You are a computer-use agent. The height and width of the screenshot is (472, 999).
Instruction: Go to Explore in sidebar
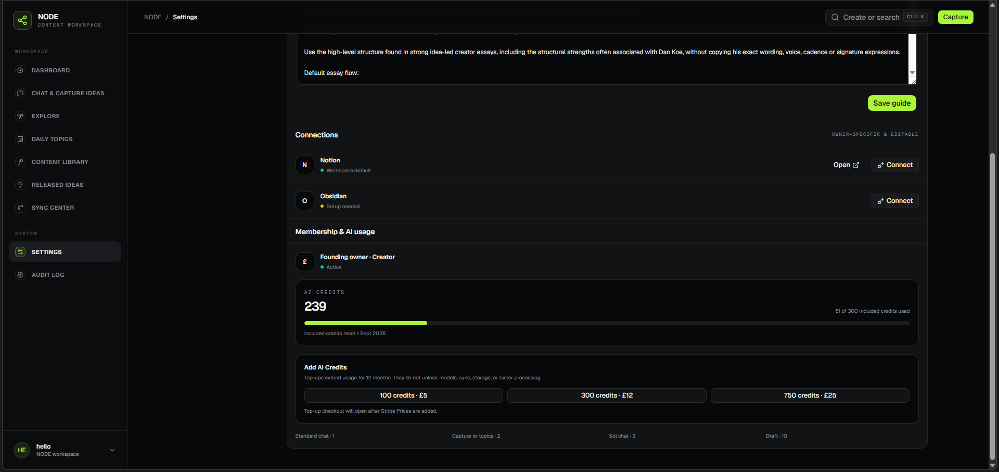click(x=65, y=116)
